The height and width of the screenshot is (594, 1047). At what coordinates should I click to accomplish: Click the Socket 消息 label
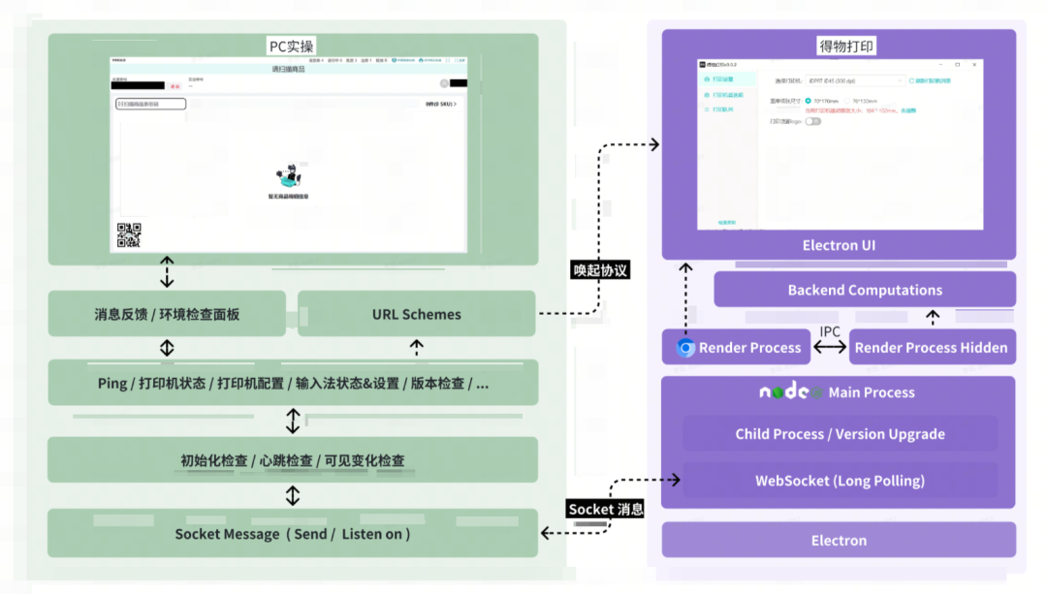click(606, 510)
